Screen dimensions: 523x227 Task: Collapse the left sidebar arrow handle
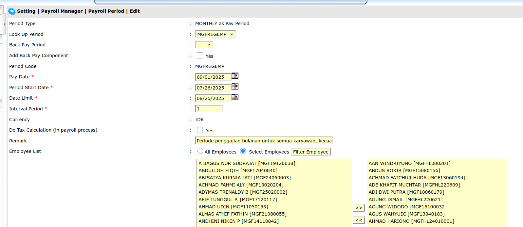(4, 24)
